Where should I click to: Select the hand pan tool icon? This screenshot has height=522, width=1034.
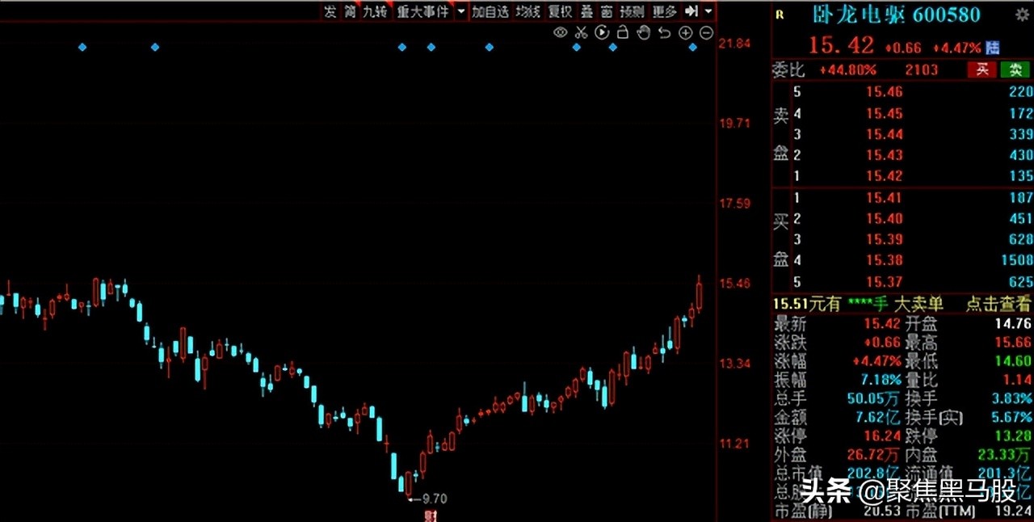[644, 32]
